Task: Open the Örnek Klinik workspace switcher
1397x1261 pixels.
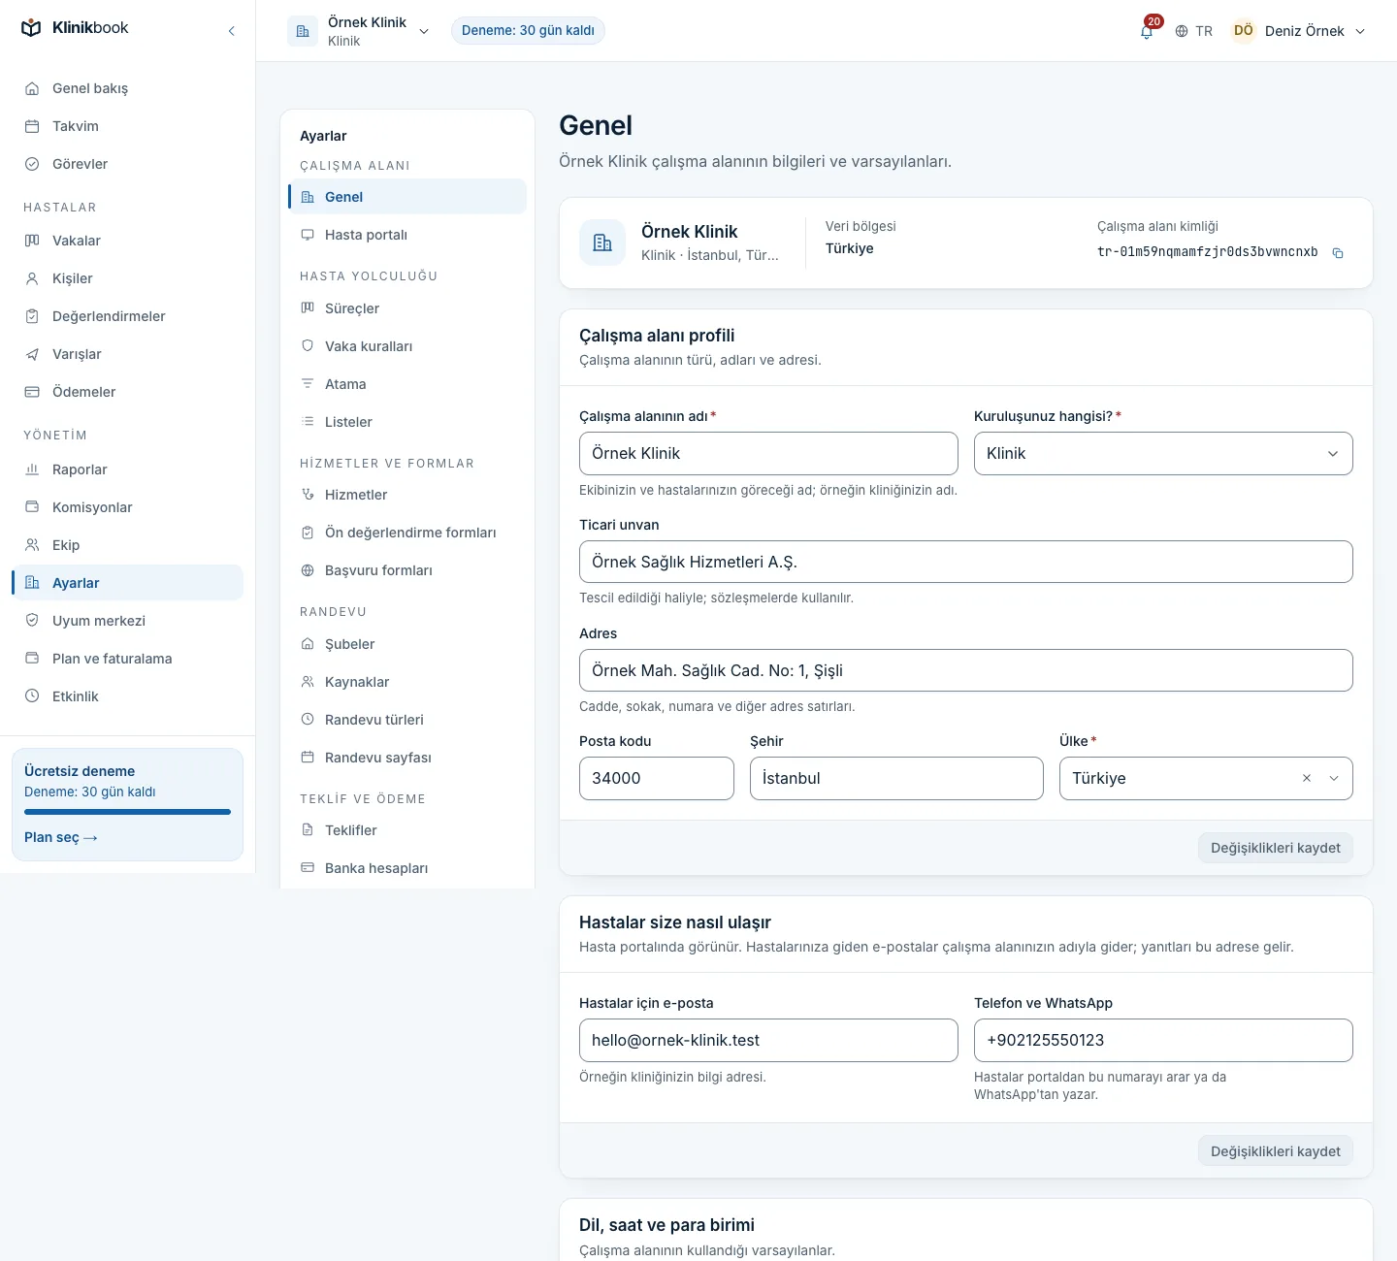Action: 359,31
